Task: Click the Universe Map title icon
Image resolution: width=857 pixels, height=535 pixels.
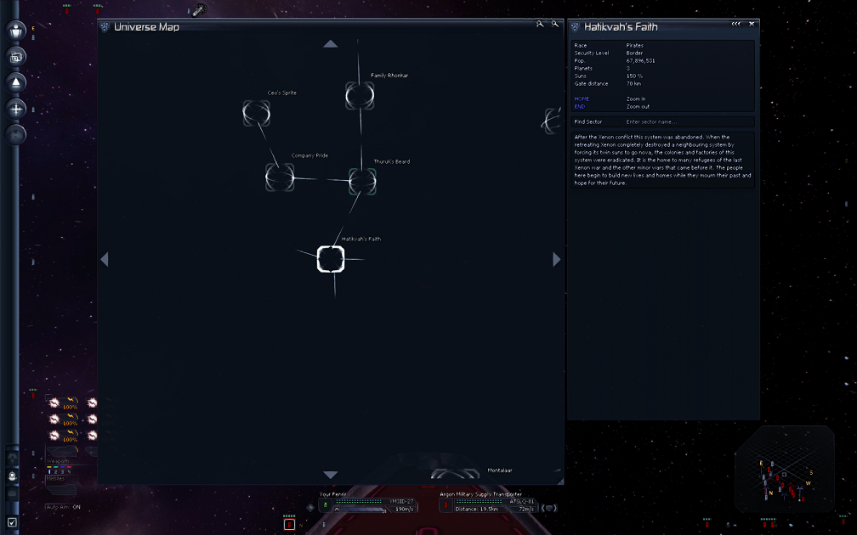Action: click(x=105, y=27)
